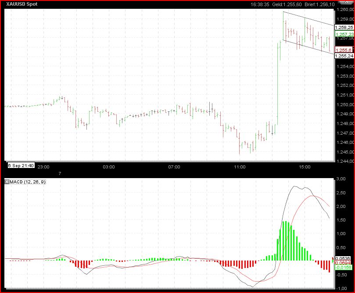Select the 0,0694 MACD signal value tag

click(343, 263)
